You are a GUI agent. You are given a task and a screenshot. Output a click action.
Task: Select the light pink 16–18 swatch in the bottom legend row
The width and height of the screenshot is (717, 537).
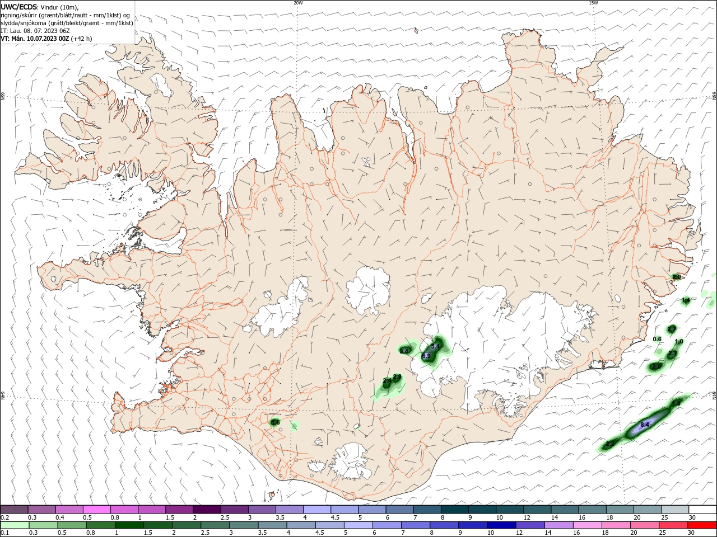[x=588, y=525]
